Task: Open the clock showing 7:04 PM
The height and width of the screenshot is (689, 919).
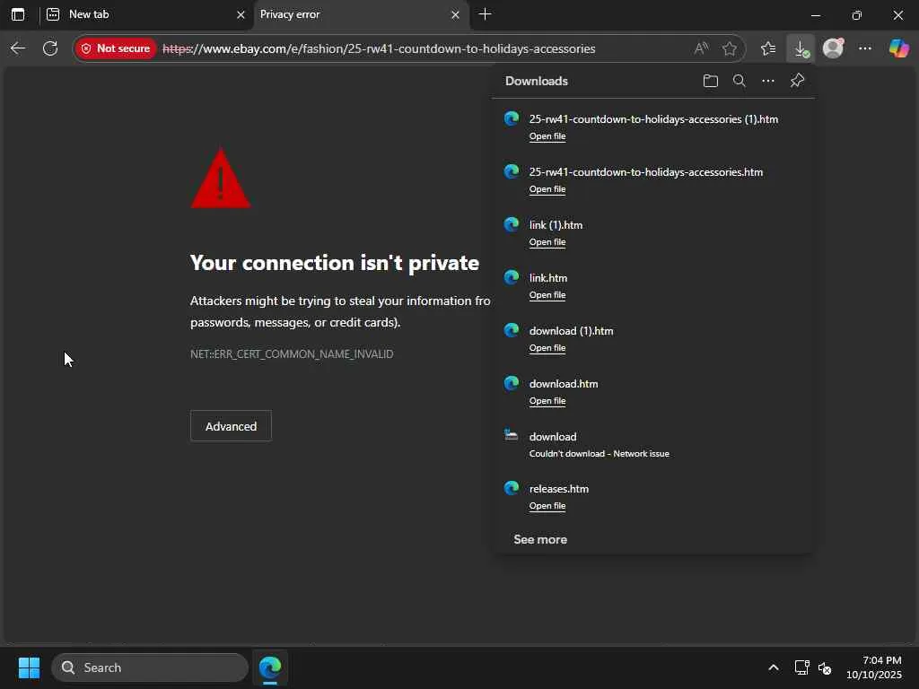Action: coord(874,667)
